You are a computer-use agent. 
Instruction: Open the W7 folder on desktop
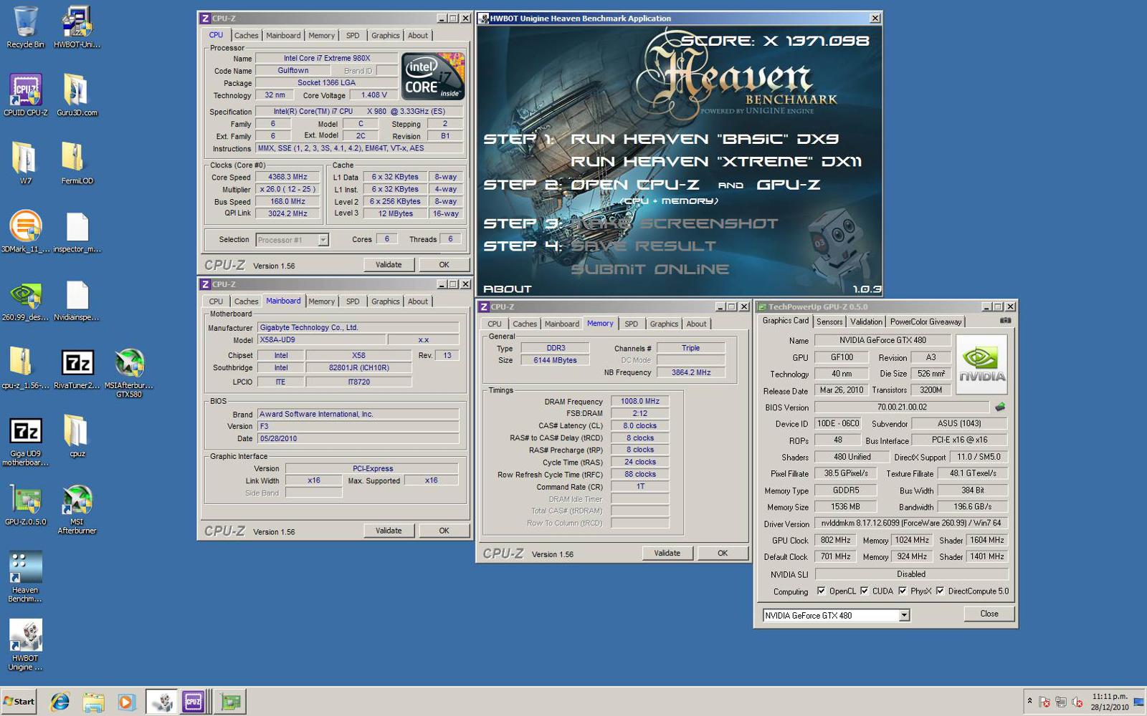(x=25, y=163)
